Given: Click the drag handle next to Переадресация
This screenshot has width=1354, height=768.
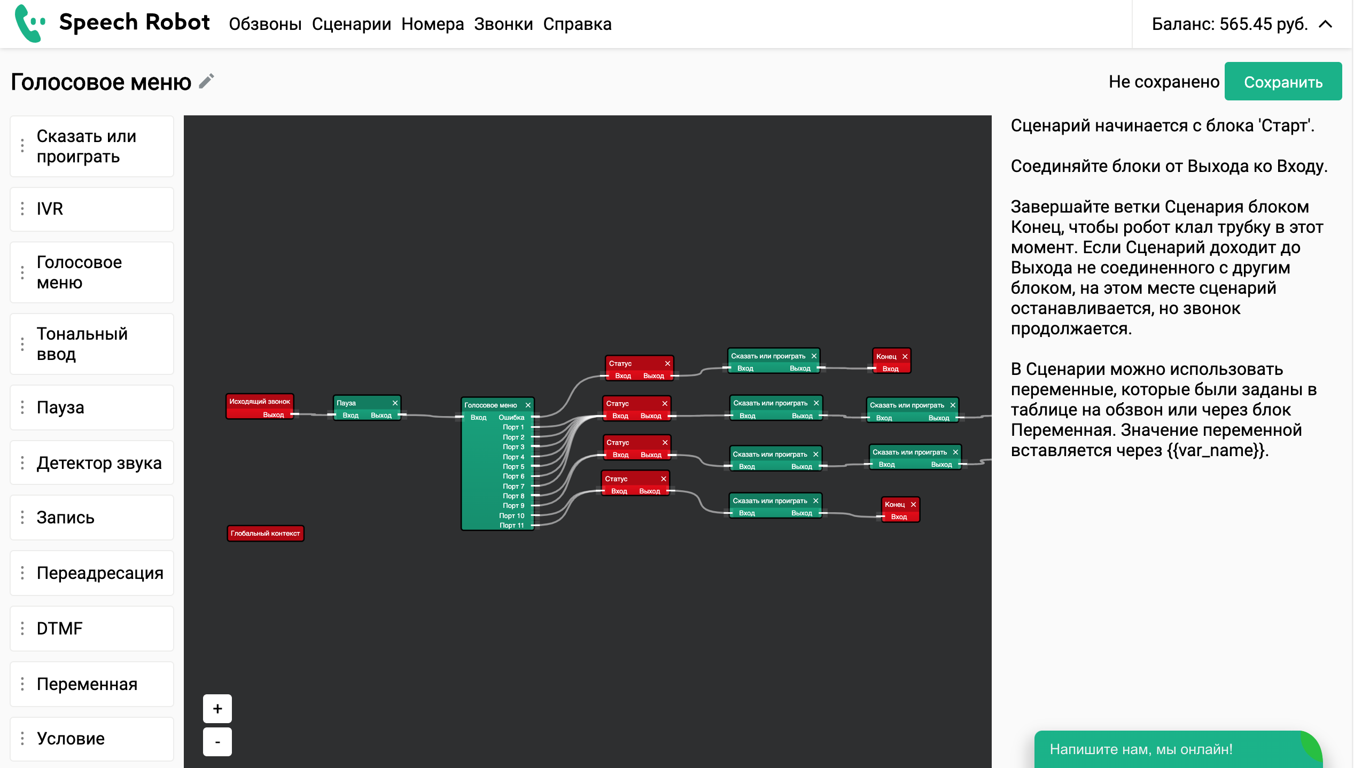Looking at the screenshot, I should (22, 573).
